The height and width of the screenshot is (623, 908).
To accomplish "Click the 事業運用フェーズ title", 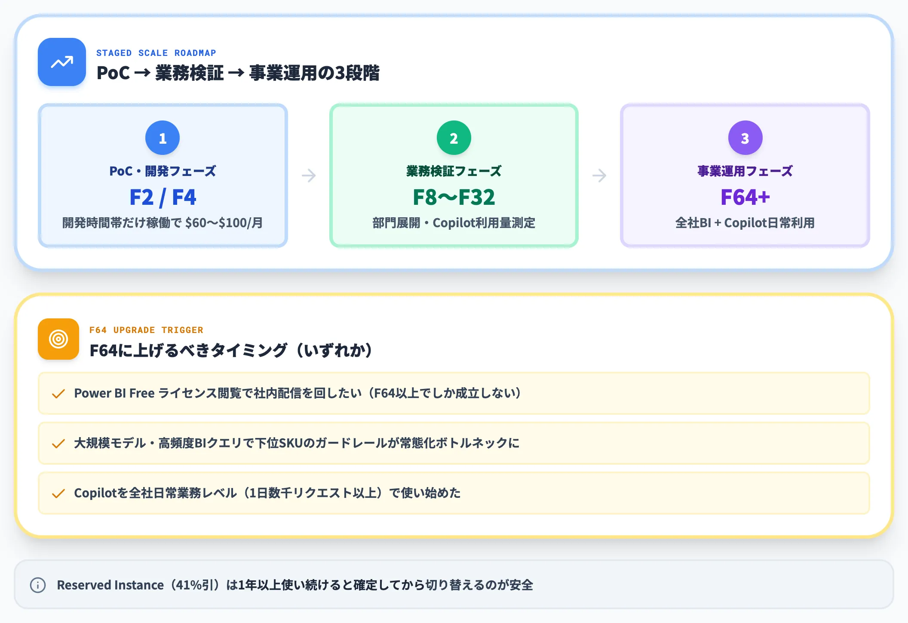I will pos(745,171).
